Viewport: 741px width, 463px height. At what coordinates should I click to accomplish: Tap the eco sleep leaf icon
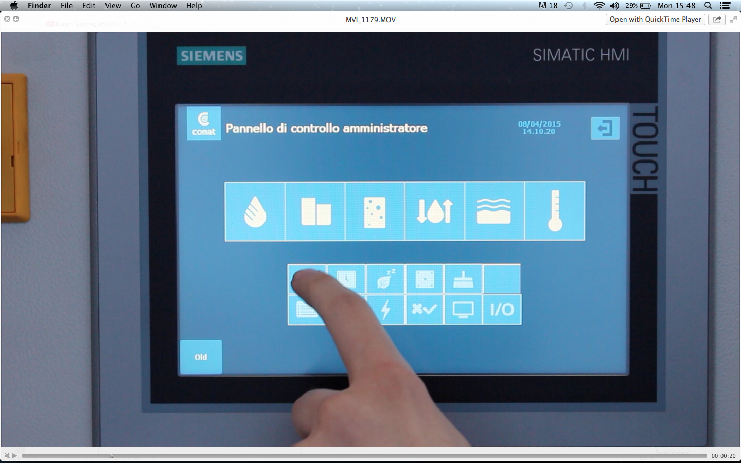pyautogui.click(x=385, y=279)
